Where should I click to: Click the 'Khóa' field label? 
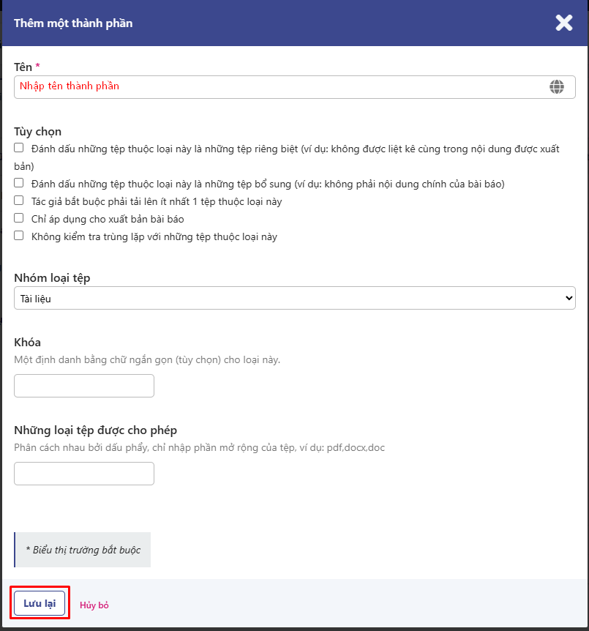pyautogui.click(x=27, y=343)
